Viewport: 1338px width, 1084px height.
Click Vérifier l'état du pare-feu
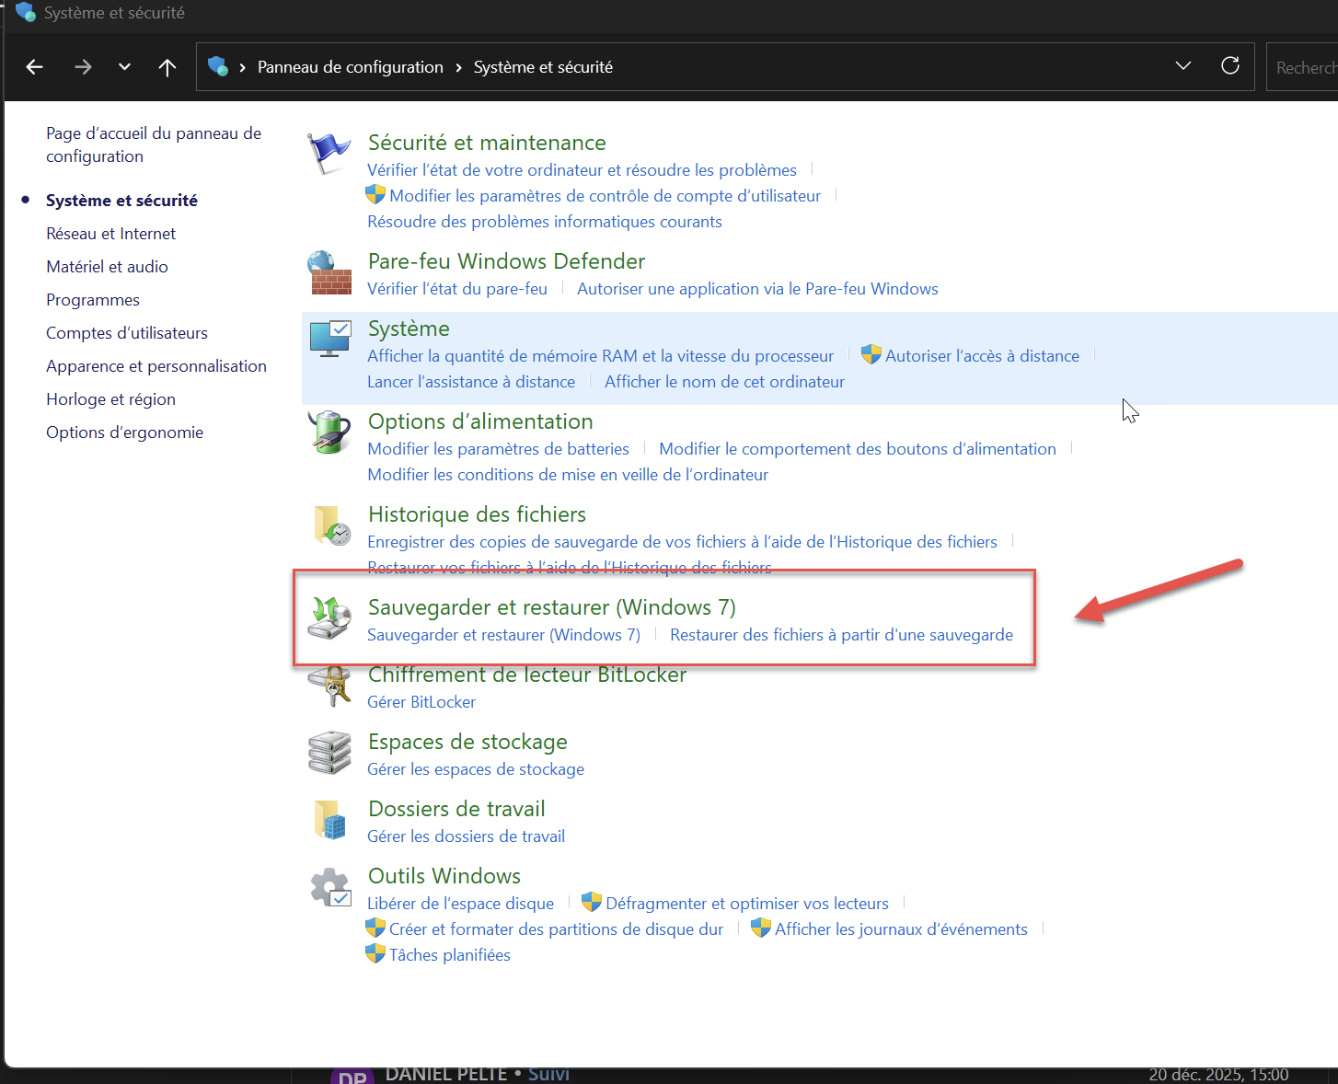(457, 289)
